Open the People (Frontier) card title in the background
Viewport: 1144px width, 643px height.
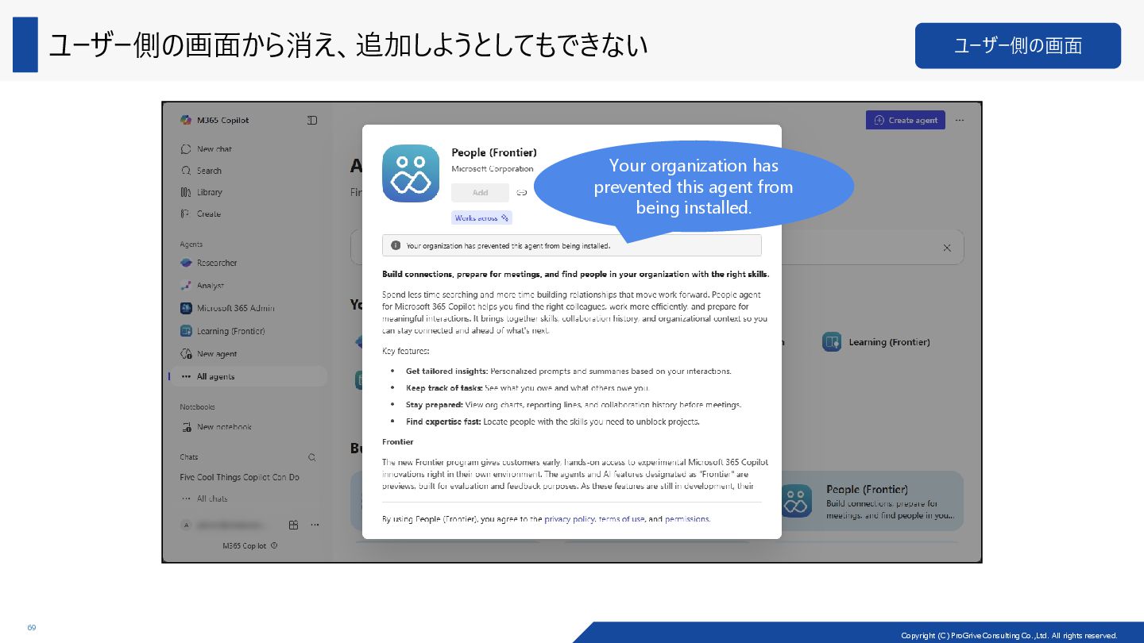(x=867, y=490)
